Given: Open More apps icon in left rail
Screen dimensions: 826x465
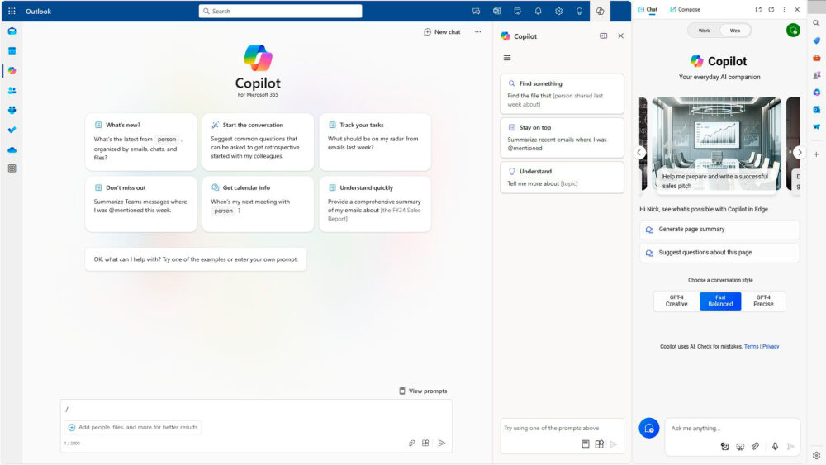Looking at the screenshot, I should click(12, 168).
